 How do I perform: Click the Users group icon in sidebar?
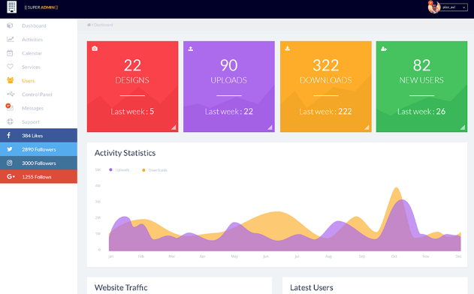(11, 80)
